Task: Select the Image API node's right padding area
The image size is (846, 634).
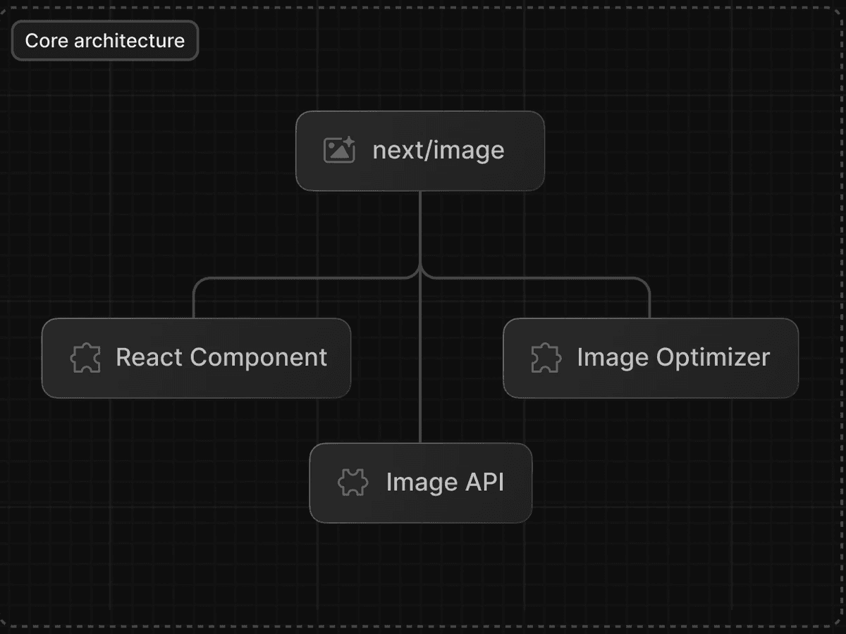Action: (520, 483)
